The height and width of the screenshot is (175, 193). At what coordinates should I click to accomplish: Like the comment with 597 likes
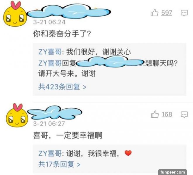154,13
